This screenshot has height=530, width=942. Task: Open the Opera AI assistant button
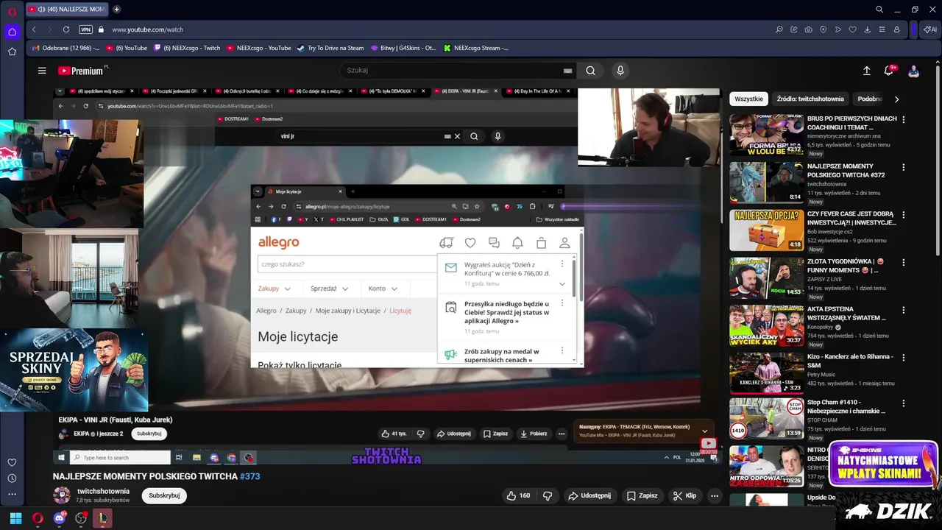pyautogui.click(x=930, y=29)
